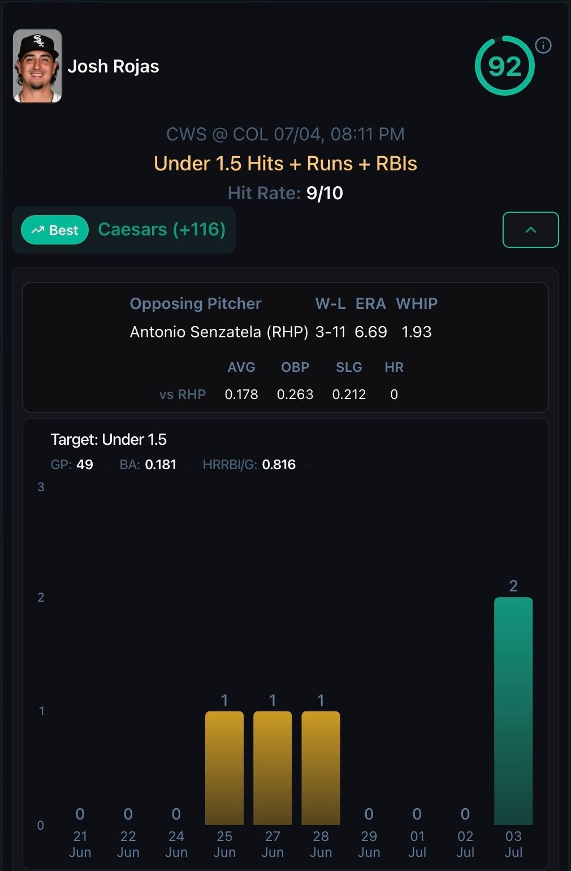The height and width of the screenshot is (871, 571).
Task: Open Josh Rojas player headshot
Action: (x=37, y=66)
